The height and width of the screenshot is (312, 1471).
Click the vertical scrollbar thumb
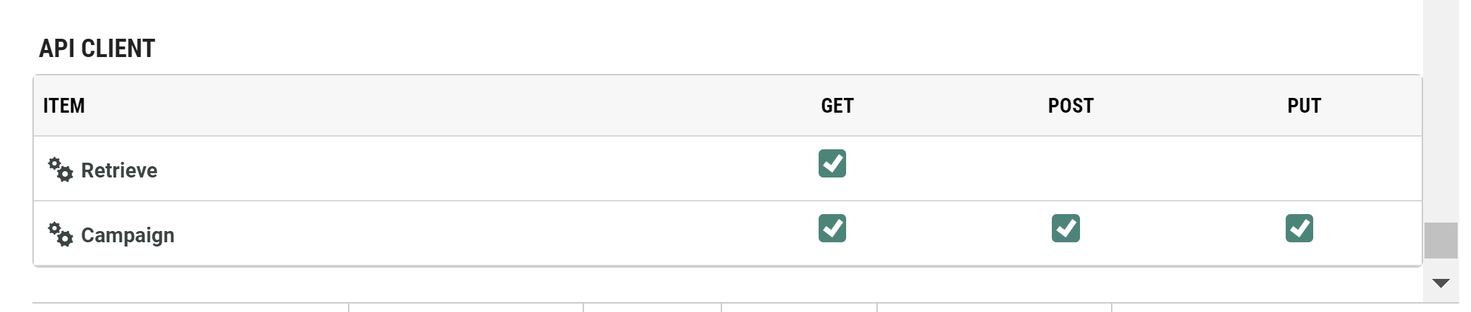coord(1441,241)
